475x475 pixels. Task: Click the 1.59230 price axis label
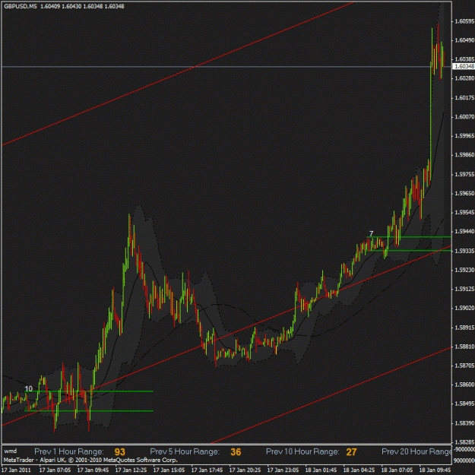(464, 270)
